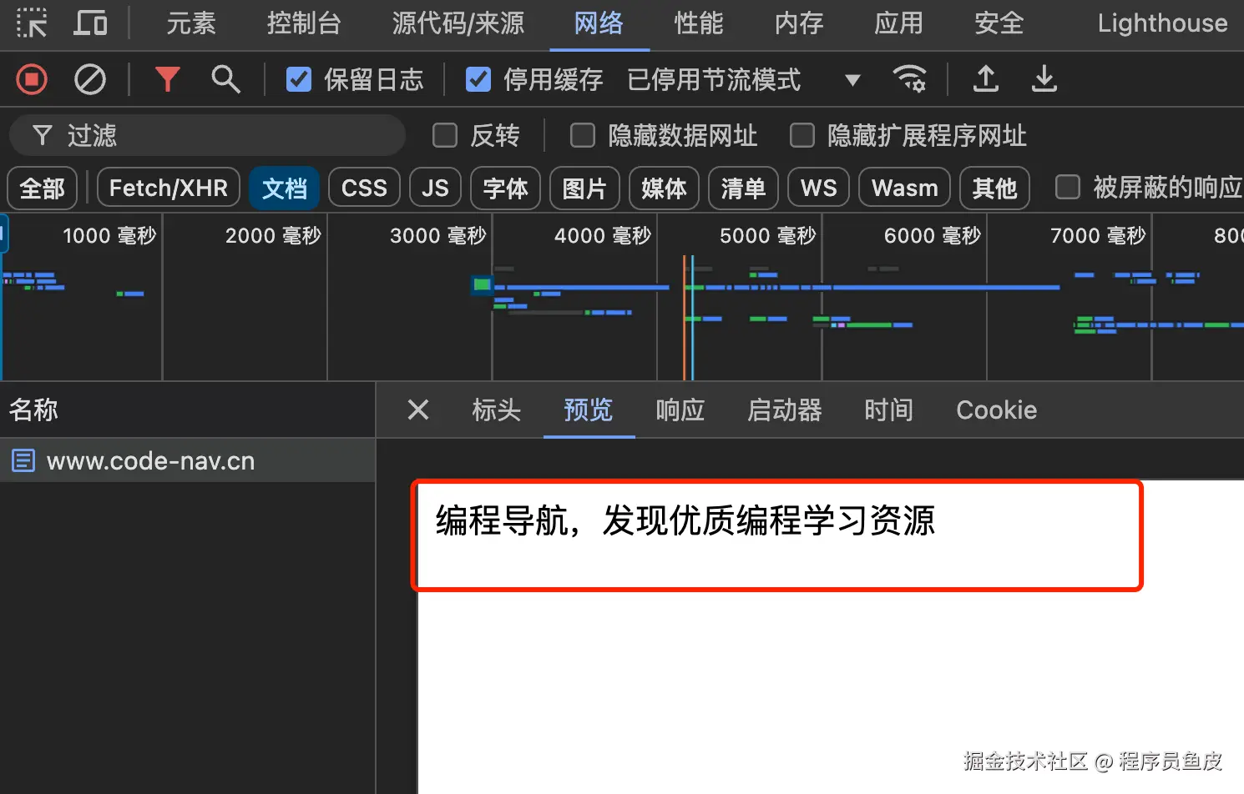Open the network search magnifier

point(225,79)
